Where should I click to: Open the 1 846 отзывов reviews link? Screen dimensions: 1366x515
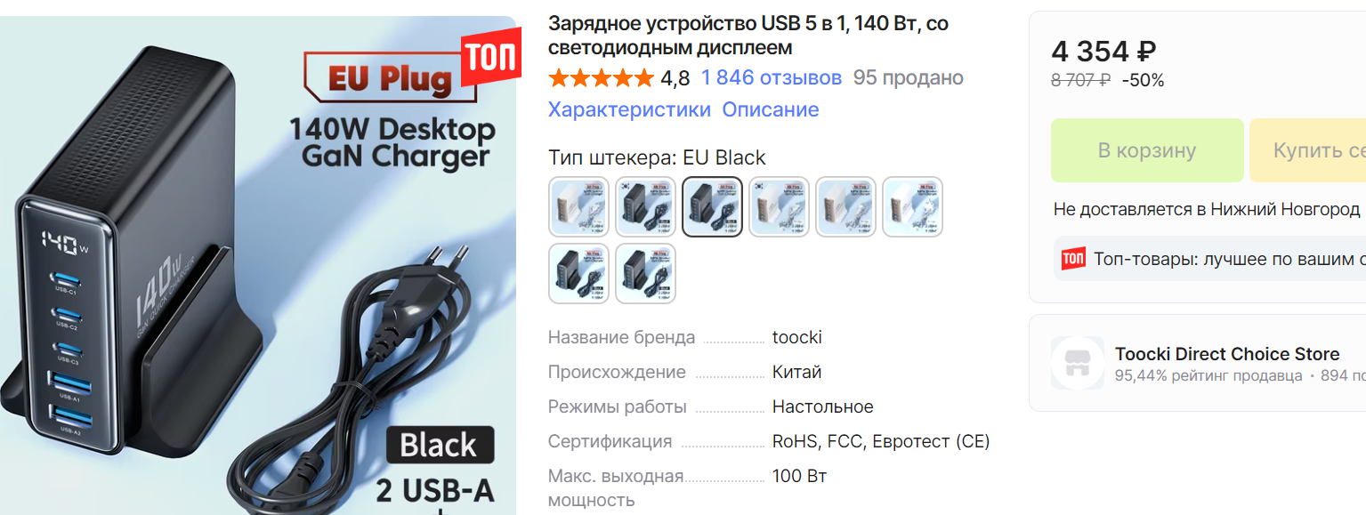tap(772, 78)
